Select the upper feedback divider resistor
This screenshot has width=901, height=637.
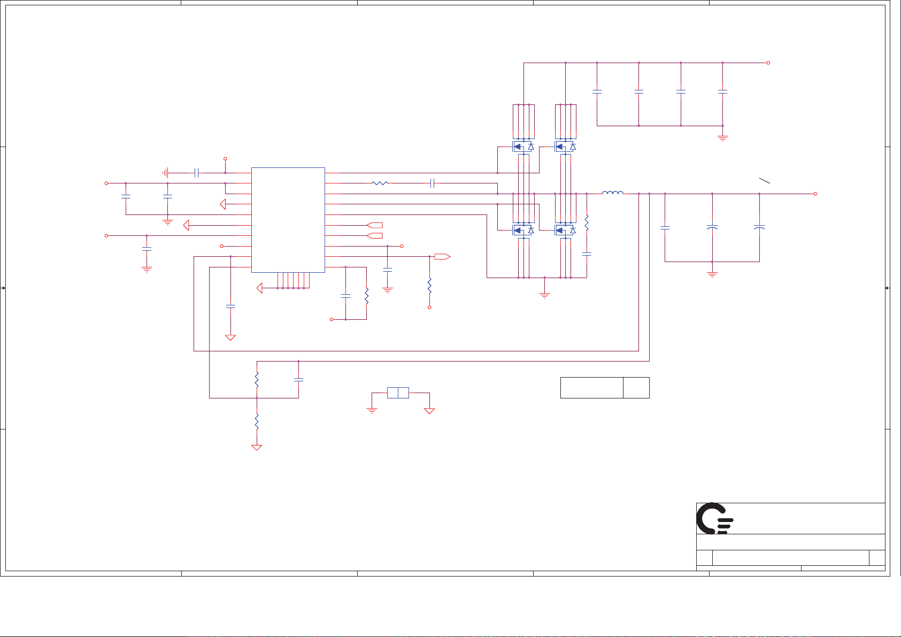[257, 380]
